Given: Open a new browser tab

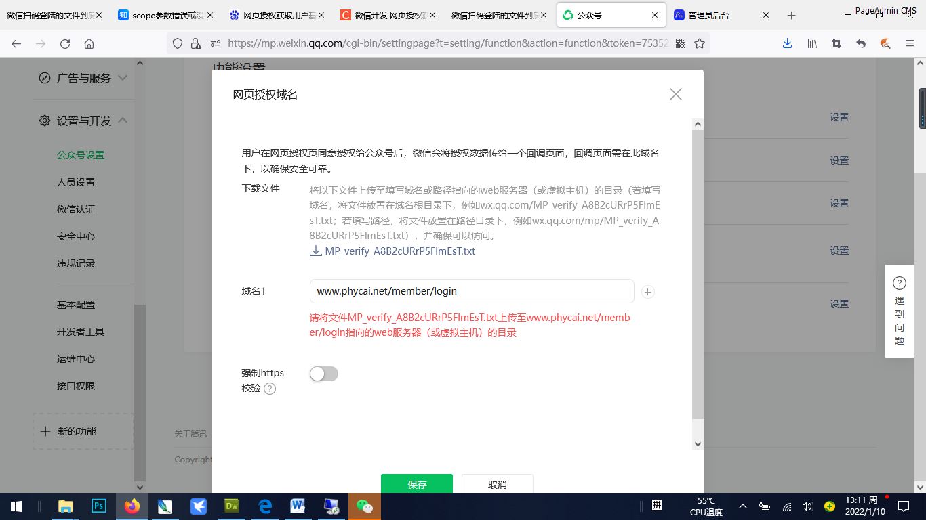Looking at the screenshot, I should coord(791,15).
